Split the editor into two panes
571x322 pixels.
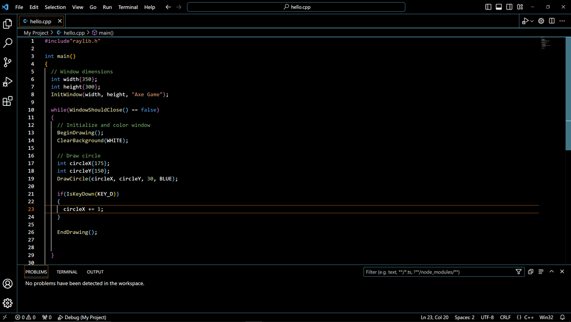[551, 20]
